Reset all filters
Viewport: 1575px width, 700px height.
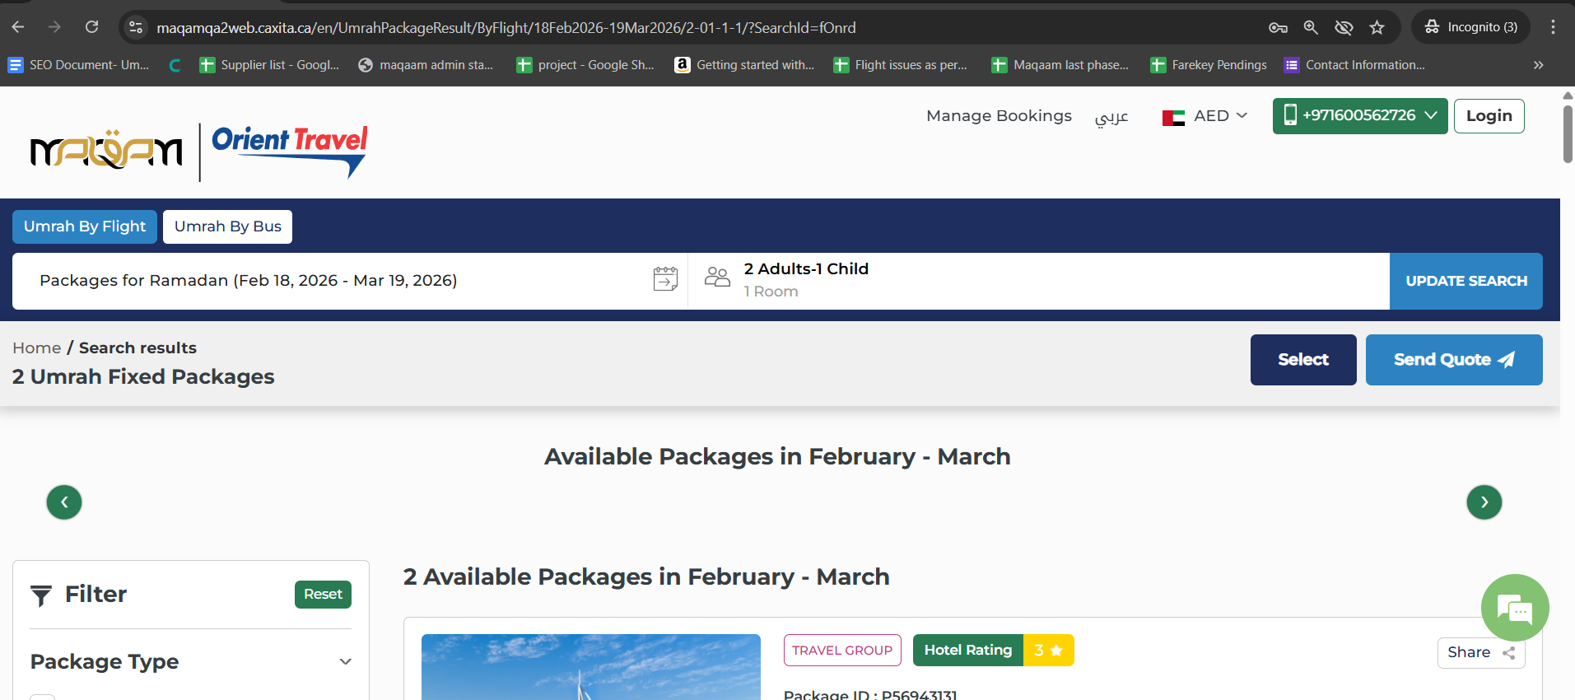click(323, 595)
